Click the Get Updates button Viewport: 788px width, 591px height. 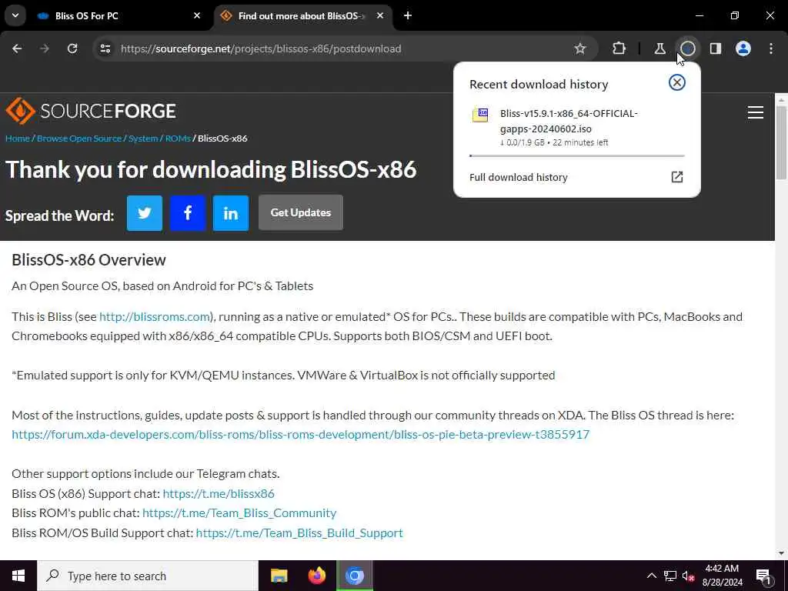pos(301,212)
